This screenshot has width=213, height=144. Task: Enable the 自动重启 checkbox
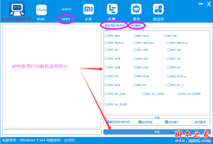[193, 122]
